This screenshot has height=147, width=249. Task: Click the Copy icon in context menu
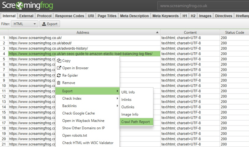(59, 60)
